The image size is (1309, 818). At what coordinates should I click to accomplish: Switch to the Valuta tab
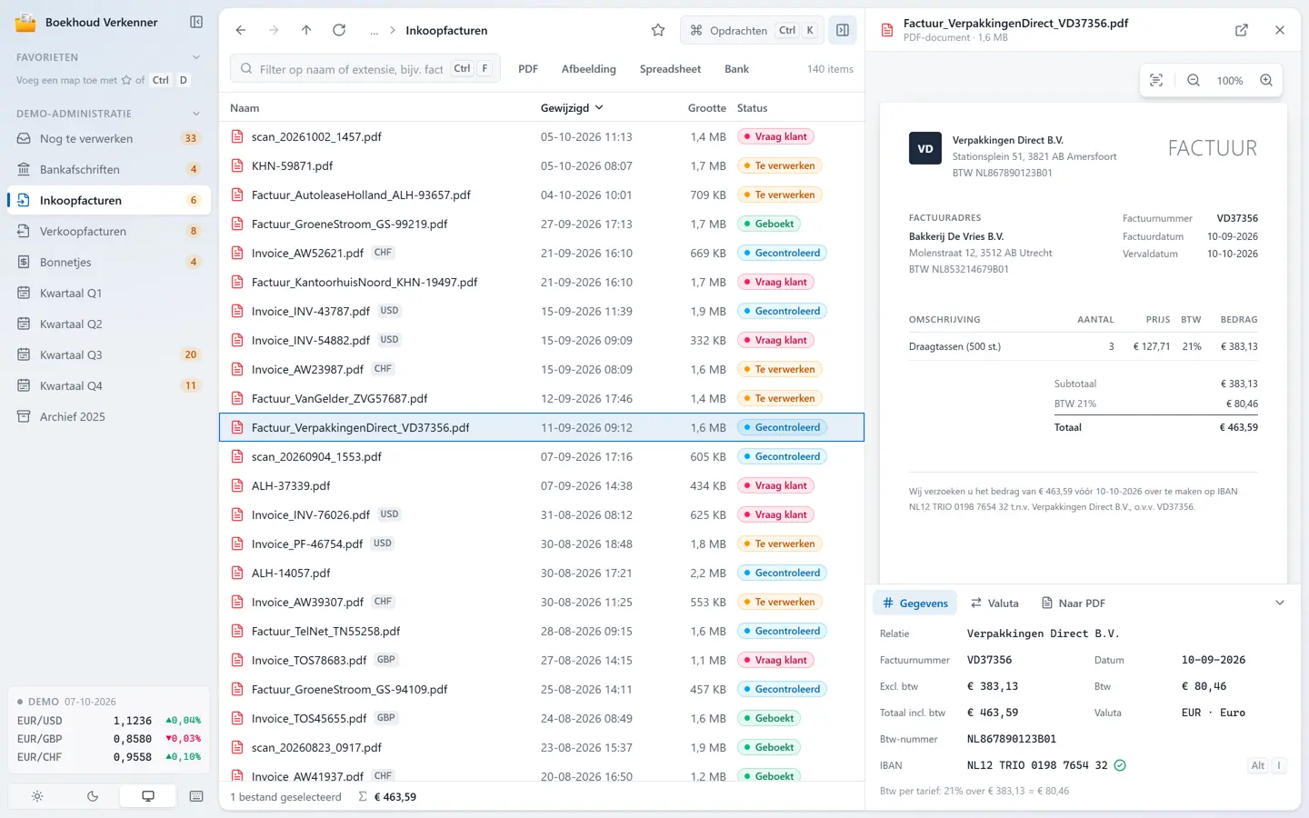coord(994,604)
